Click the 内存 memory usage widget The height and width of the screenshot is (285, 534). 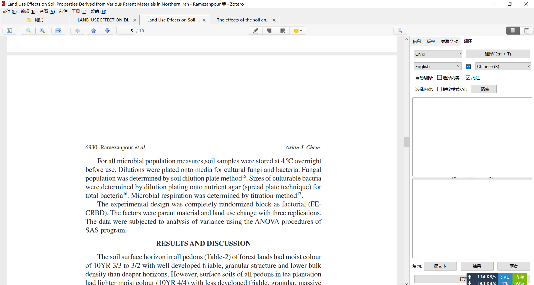pyautogui.click(x=520, y=279)
